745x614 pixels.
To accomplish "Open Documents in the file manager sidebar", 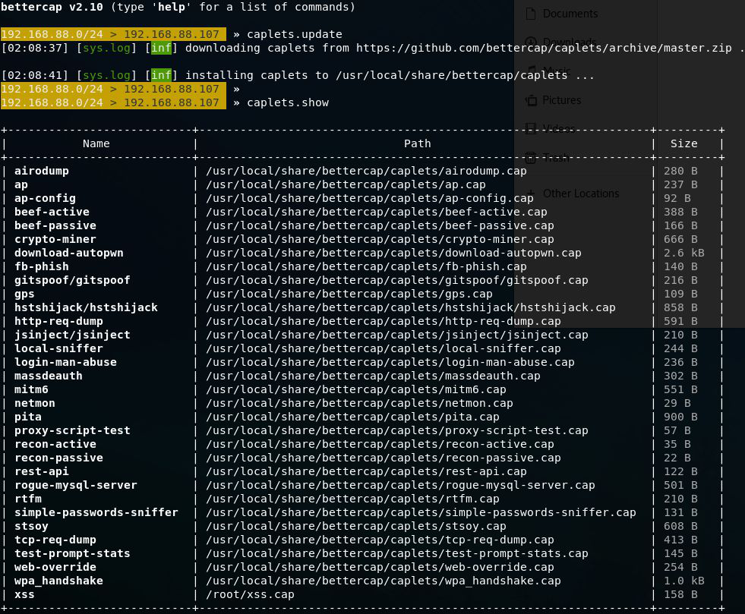I will click(x=570, y=14).
